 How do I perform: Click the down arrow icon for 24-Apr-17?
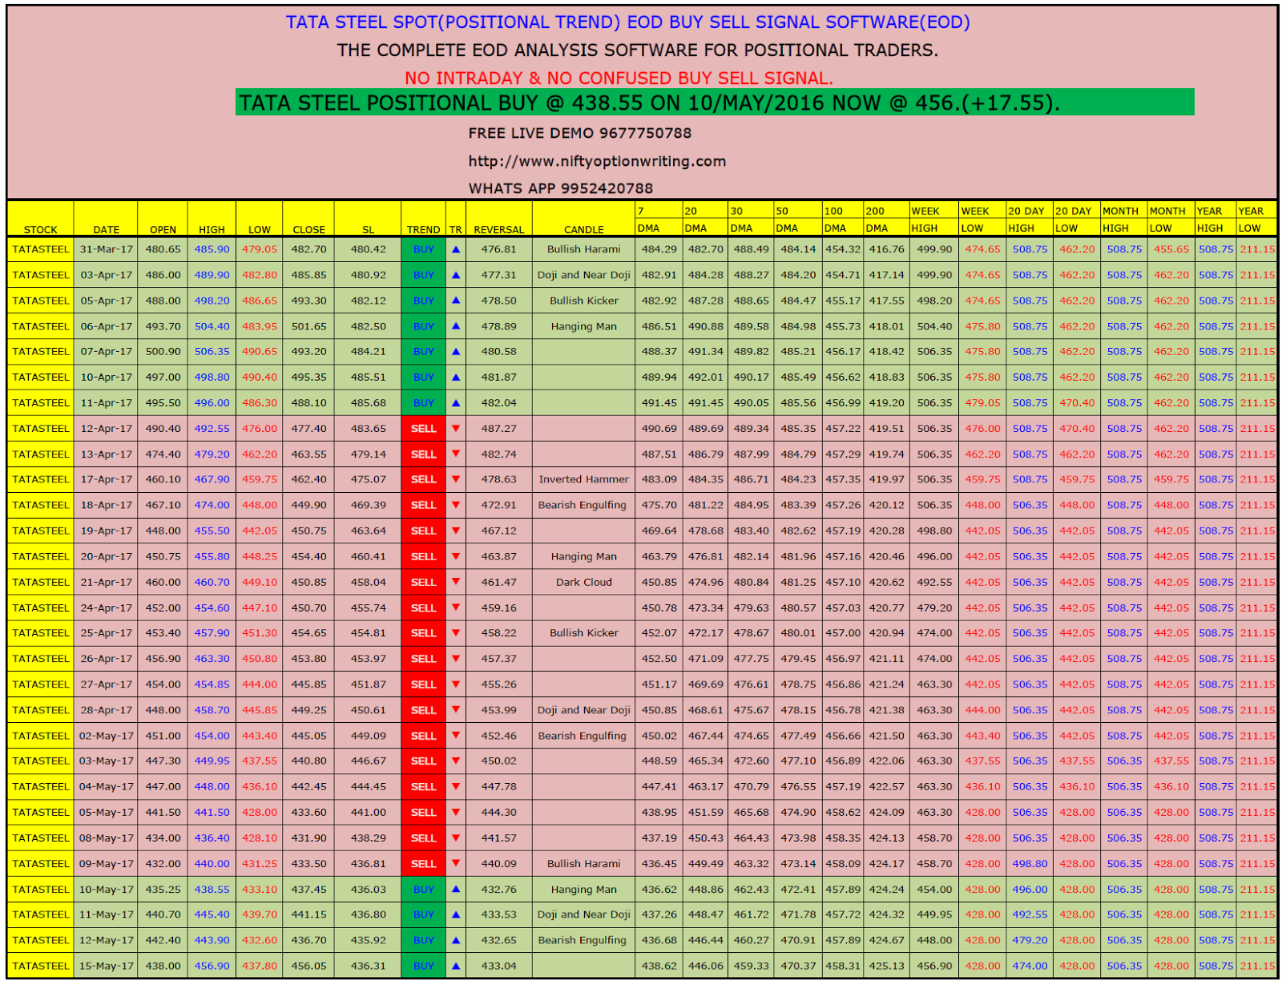point(456,608)
